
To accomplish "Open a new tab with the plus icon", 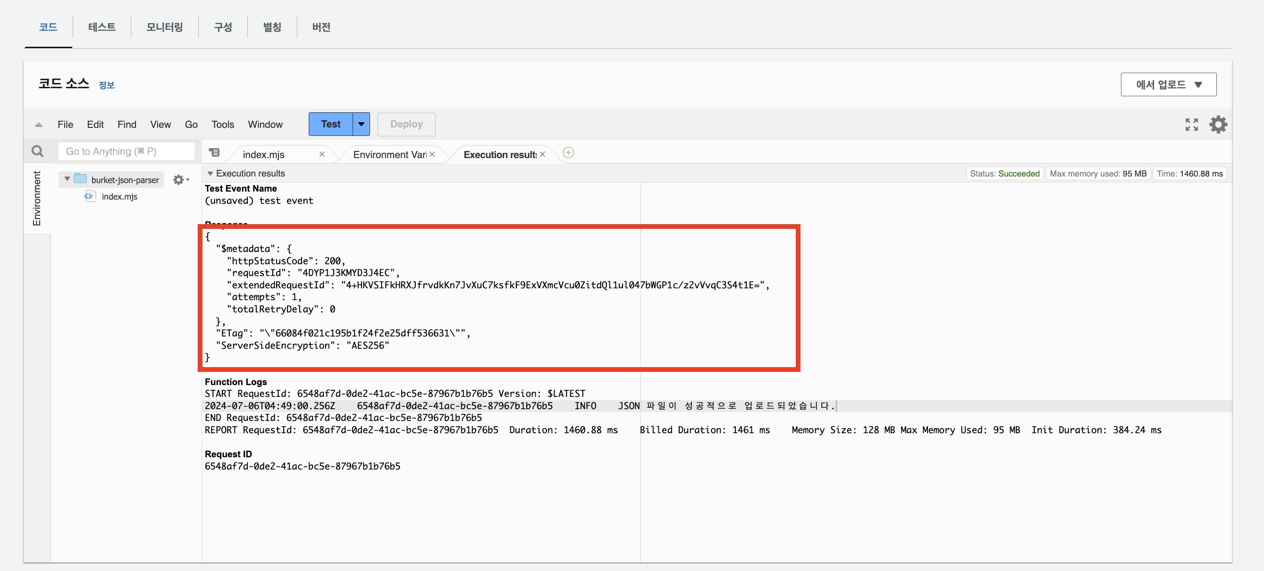I will coord(568,152).
